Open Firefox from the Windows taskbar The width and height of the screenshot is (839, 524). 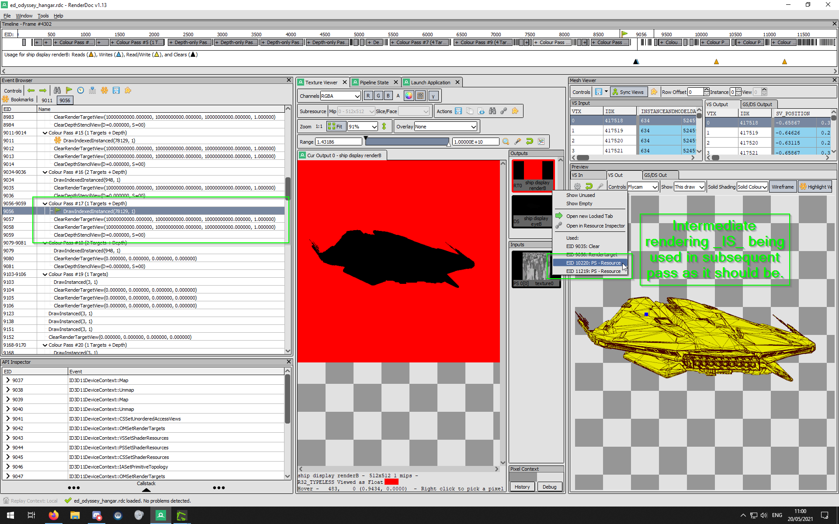coord(54,515)
